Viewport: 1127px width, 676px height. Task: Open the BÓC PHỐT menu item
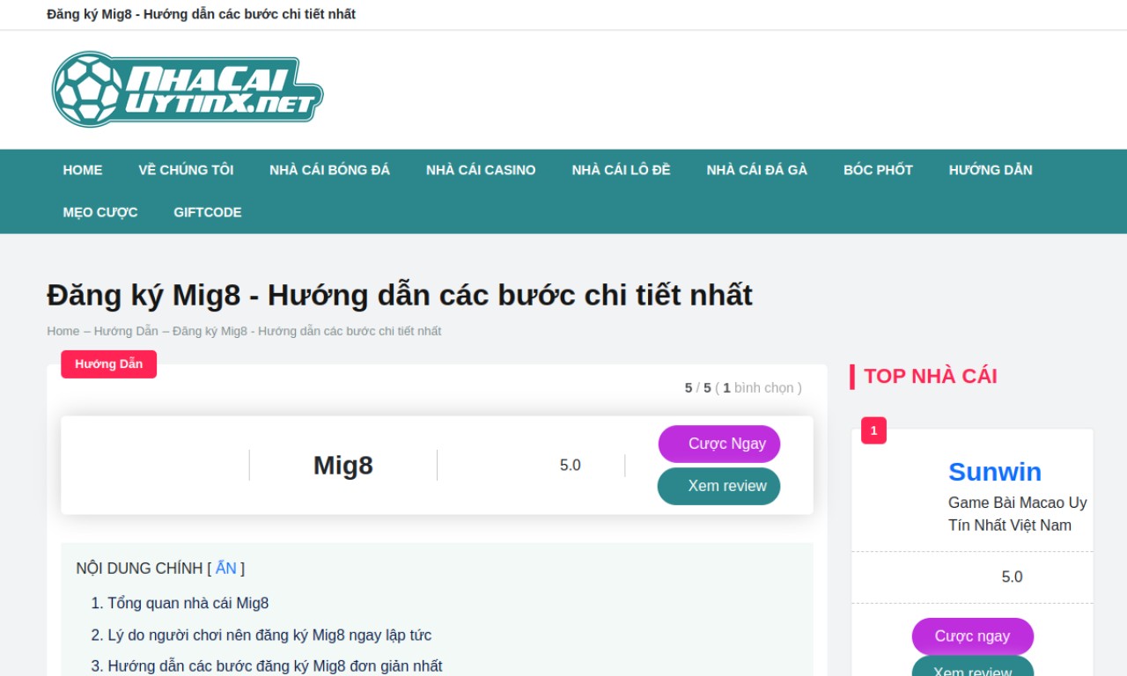(878, 170)
